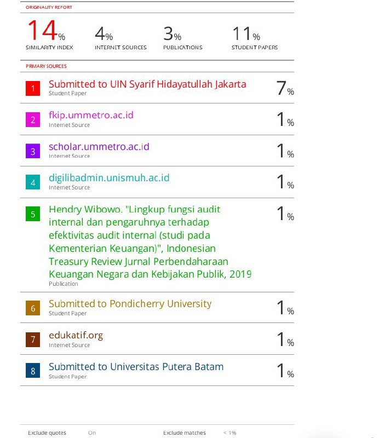Open digilibadmin.unismuh.ac.id source link
The height and width of the screenshot is (438, 379).
[109, 177]
